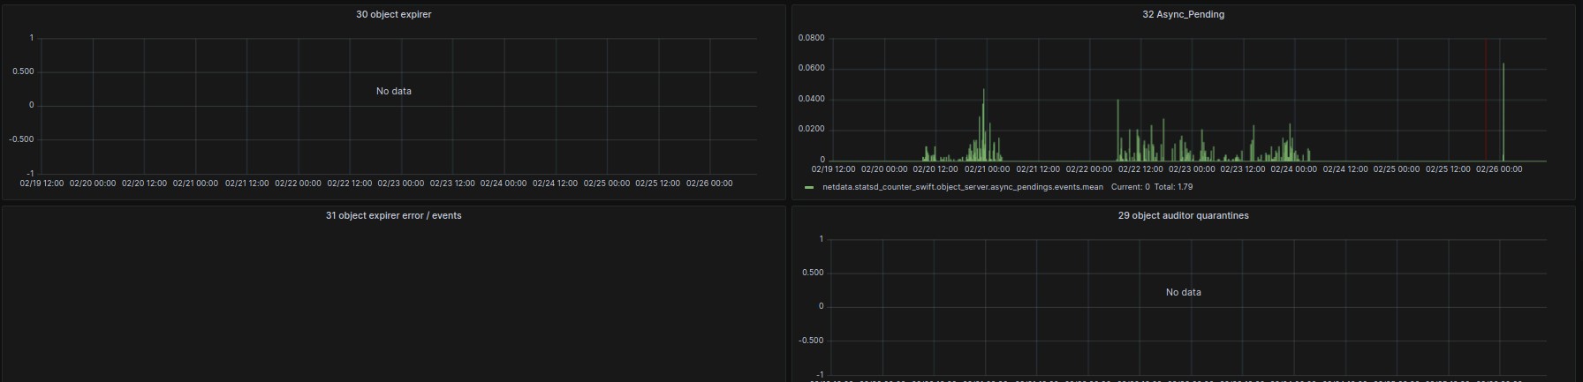Viewport: 1583px width, 382px height.
Task: Click the 0.500 y-axis label in auditor quarantines panel
Action: [813, 273]
